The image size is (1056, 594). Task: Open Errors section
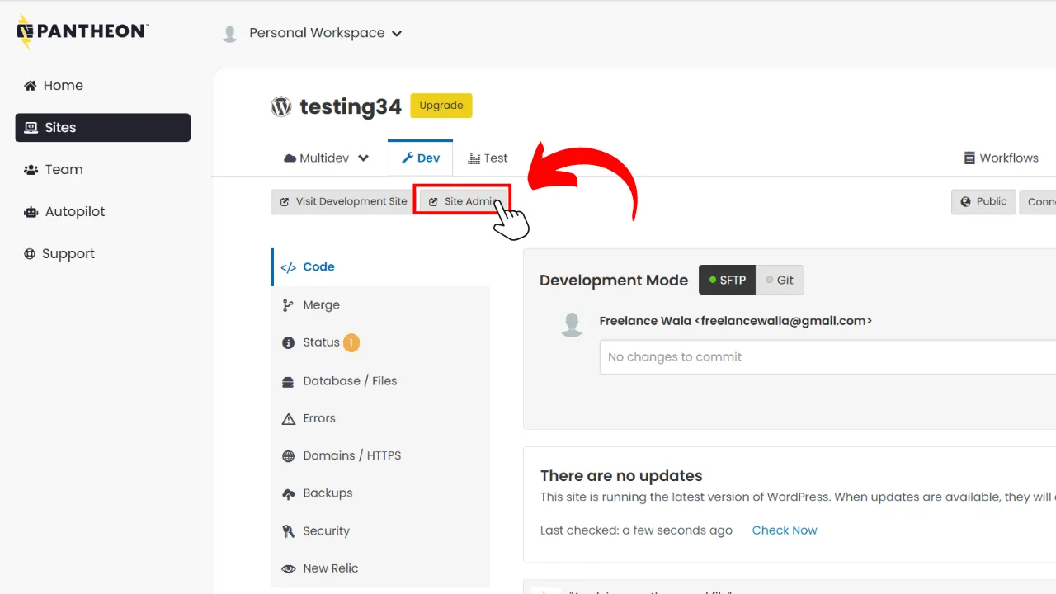click(x=381, y=418)
